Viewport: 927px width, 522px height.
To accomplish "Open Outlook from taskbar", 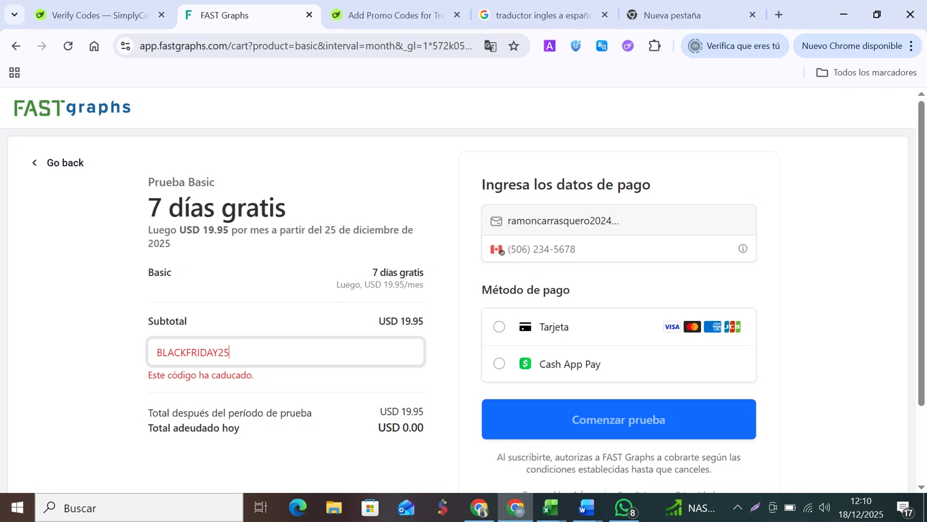I will point(406,508).
